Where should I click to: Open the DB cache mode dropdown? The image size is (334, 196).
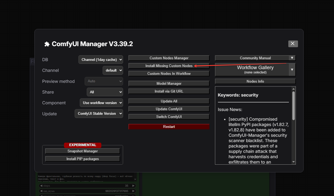101,60
